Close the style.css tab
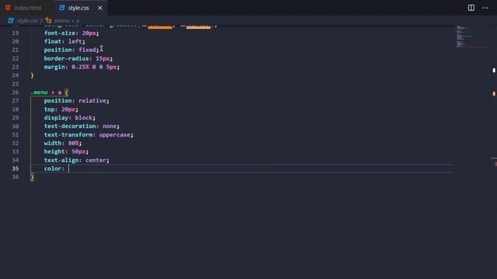The height and width of the screenshot is (279, 497). coord(100,8)
